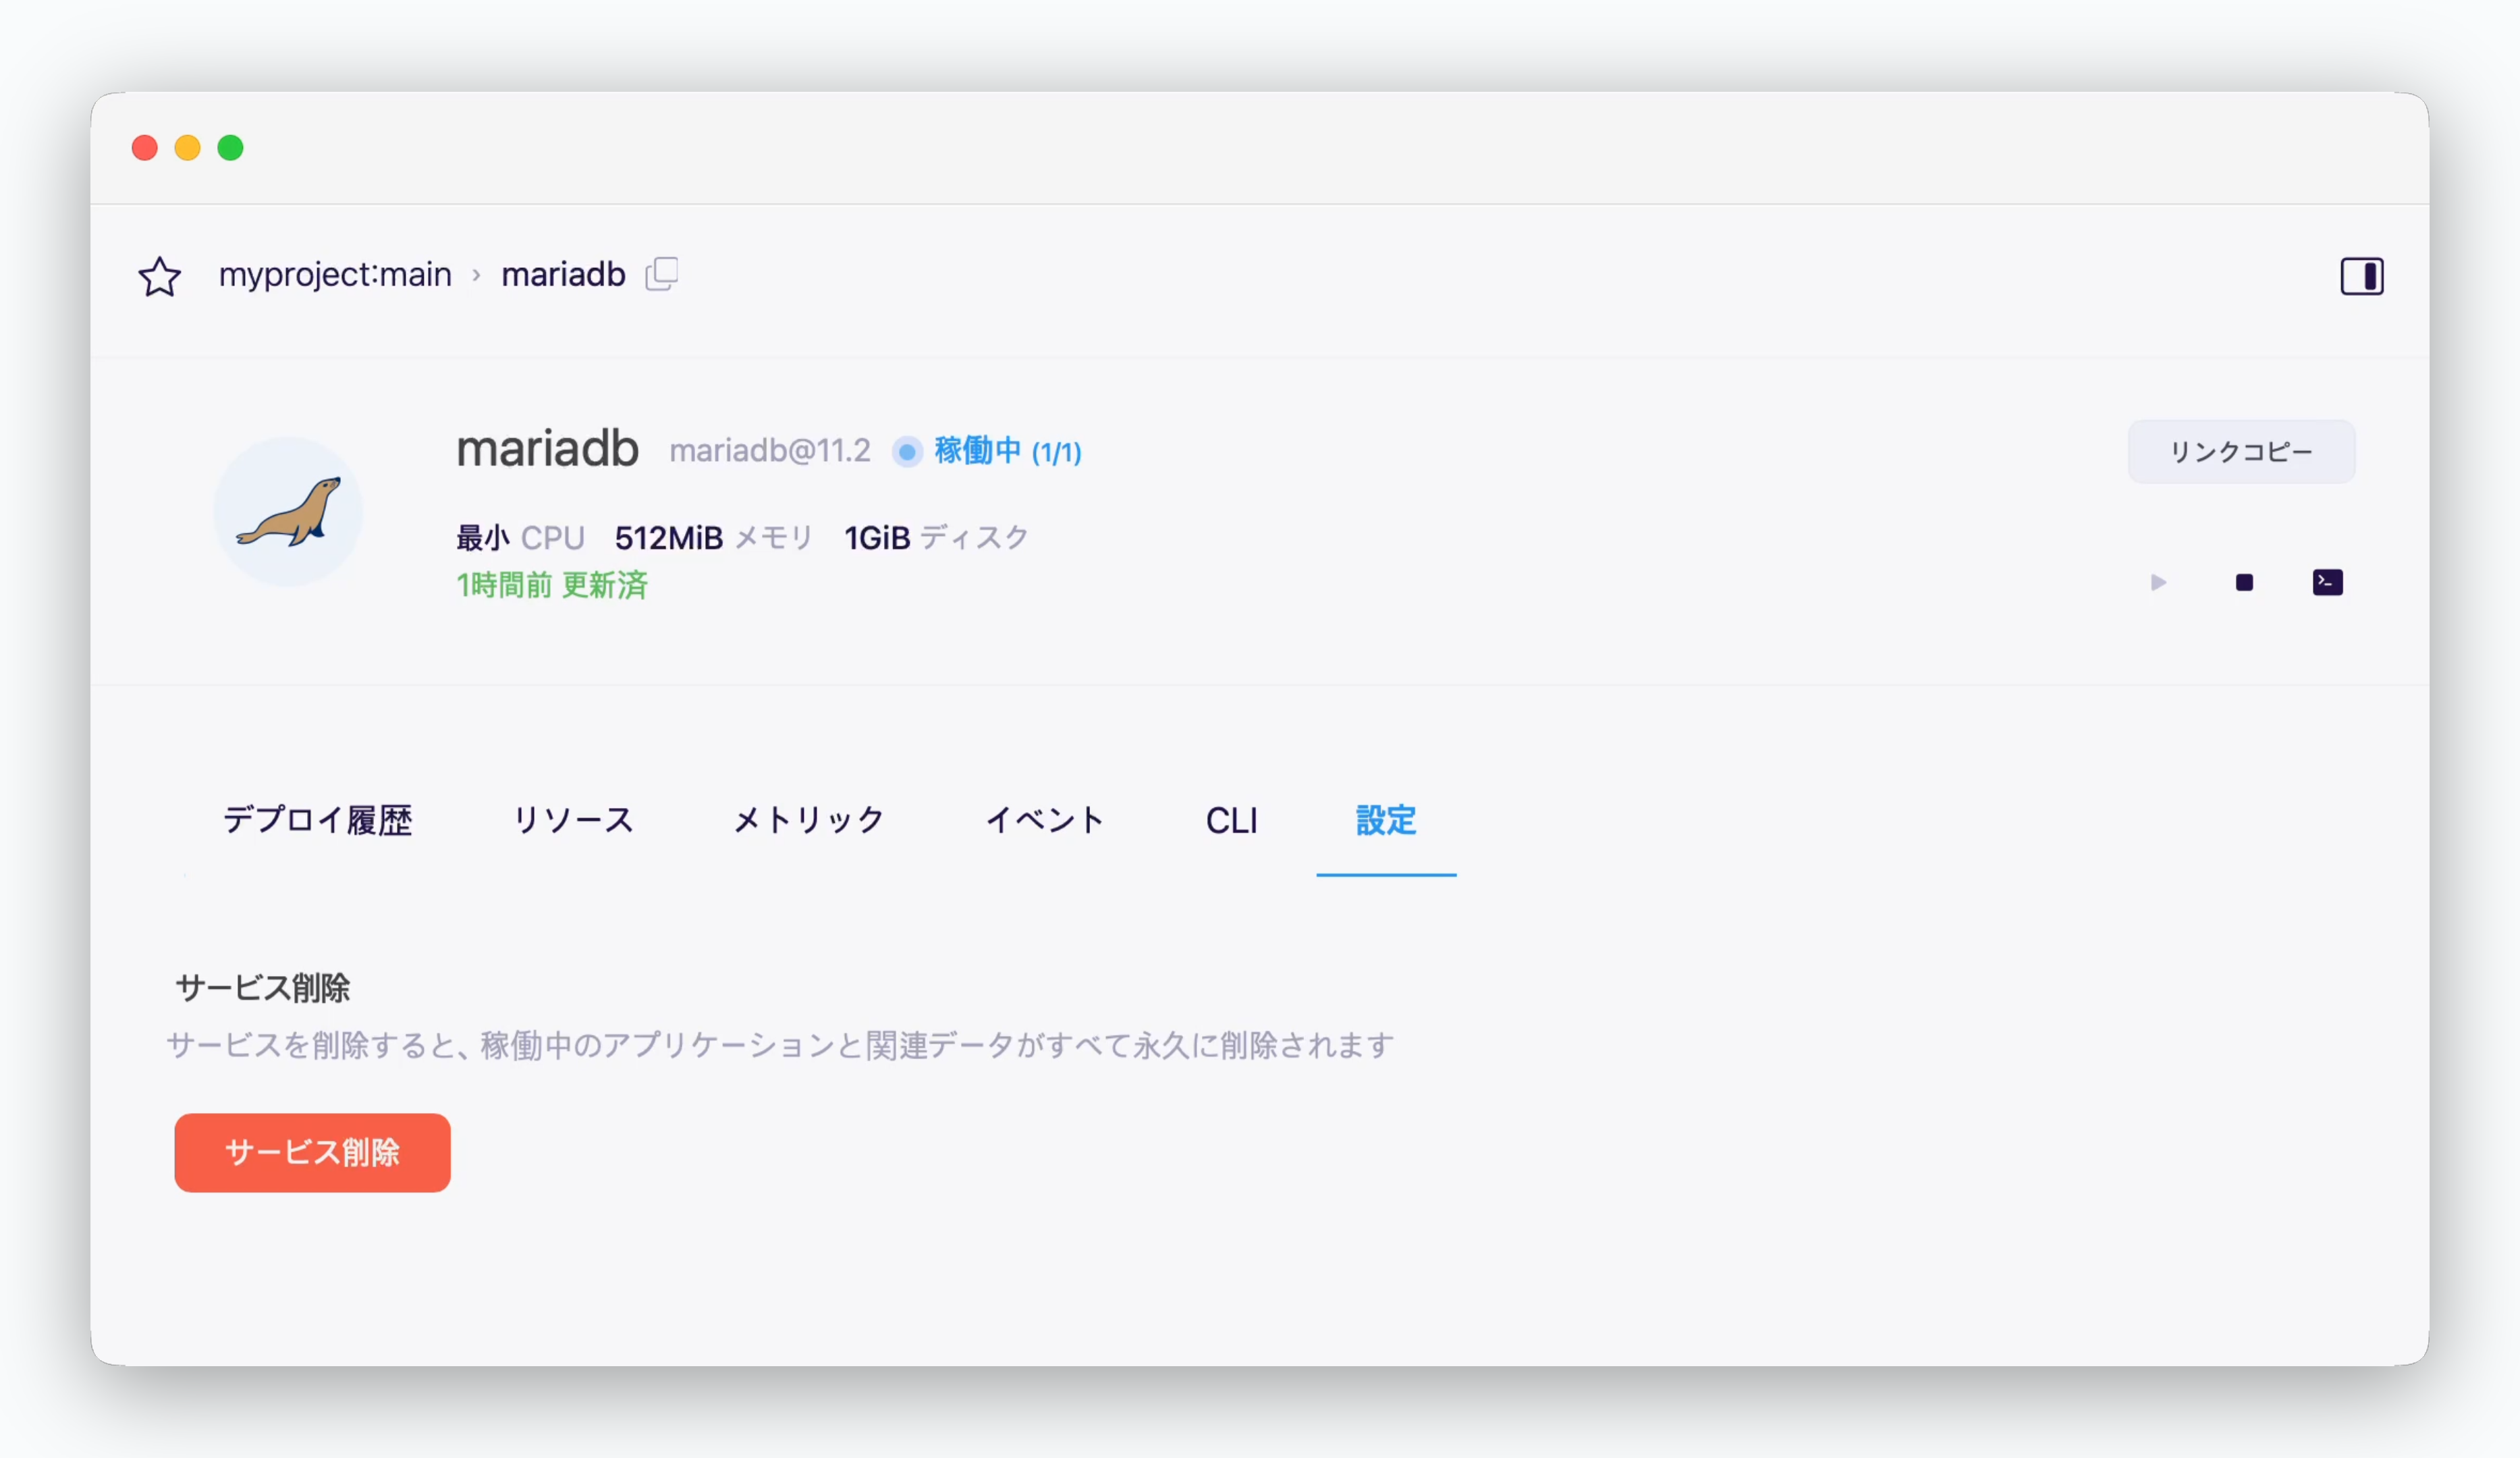
Task: Copy the mariadb service name icon
Action: click(662, 273)
